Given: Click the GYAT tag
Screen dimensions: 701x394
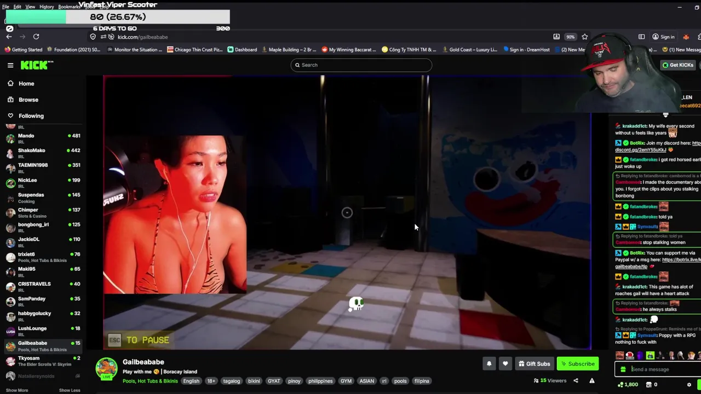Looking at the screenshot, I should click(x=274, y=381).
